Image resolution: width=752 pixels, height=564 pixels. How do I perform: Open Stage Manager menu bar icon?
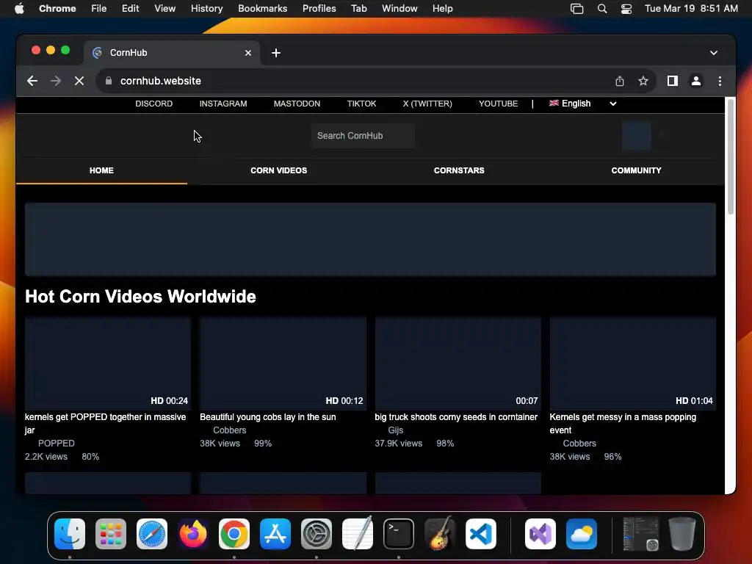pyautogui.click(x=577, y=9)
